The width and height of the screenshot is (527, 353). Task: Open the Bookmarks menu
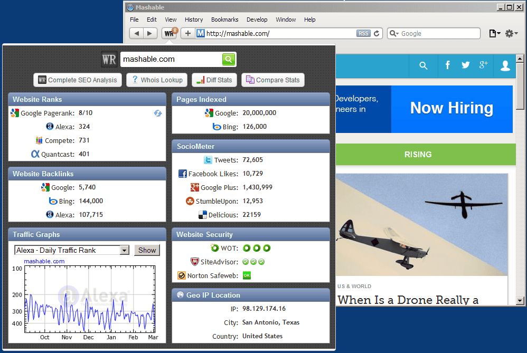pyautogui.click(x=225, y=20)
